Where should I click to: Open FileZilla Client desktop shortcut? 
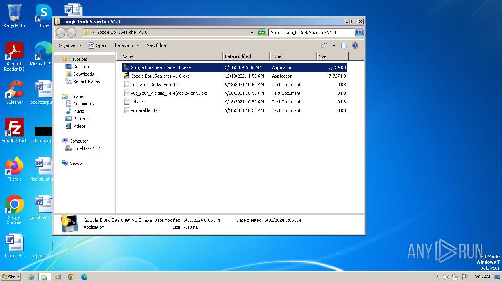coord(14,131)
